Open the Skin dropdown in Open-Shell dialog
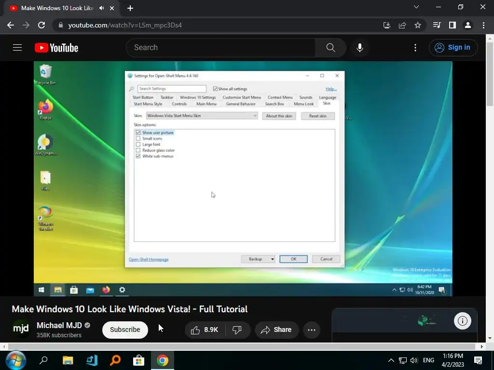Viewport: 494px width, 370px height. tap(202, 116)
